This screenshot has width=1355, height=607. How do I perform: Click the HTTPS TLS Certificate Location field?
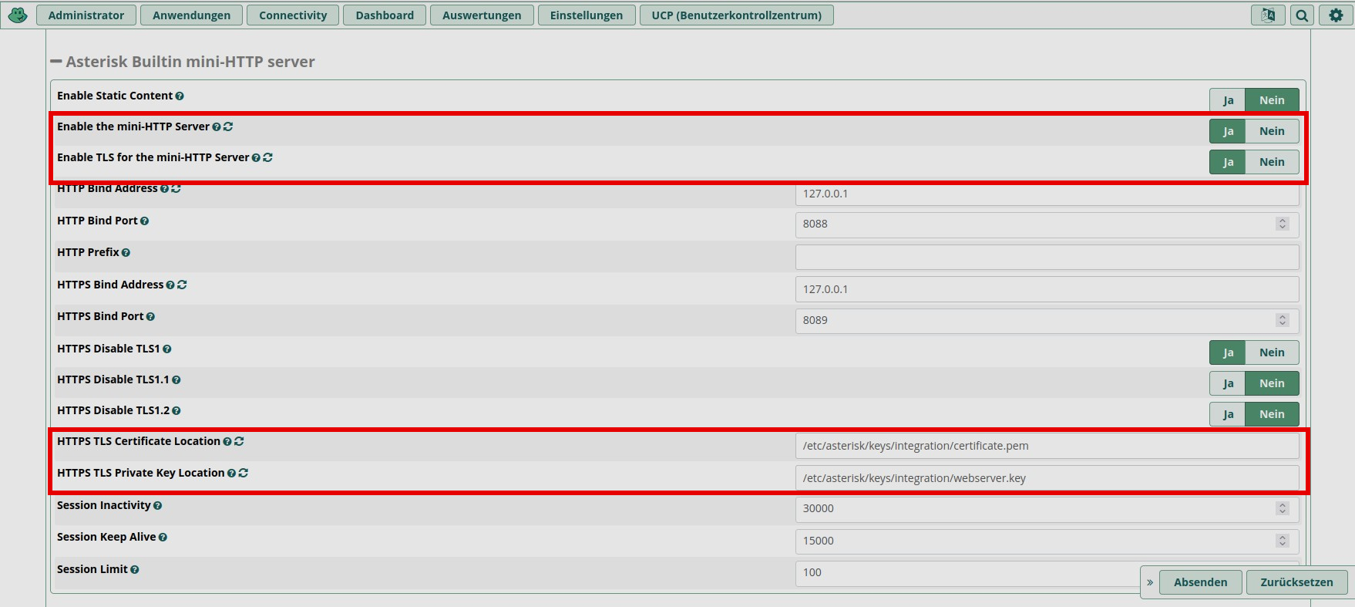click(1046, 446)
